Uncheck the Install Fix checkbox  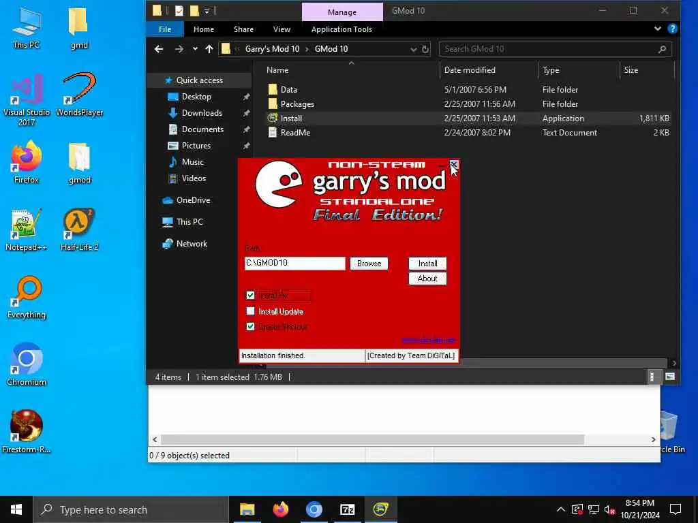250,296
